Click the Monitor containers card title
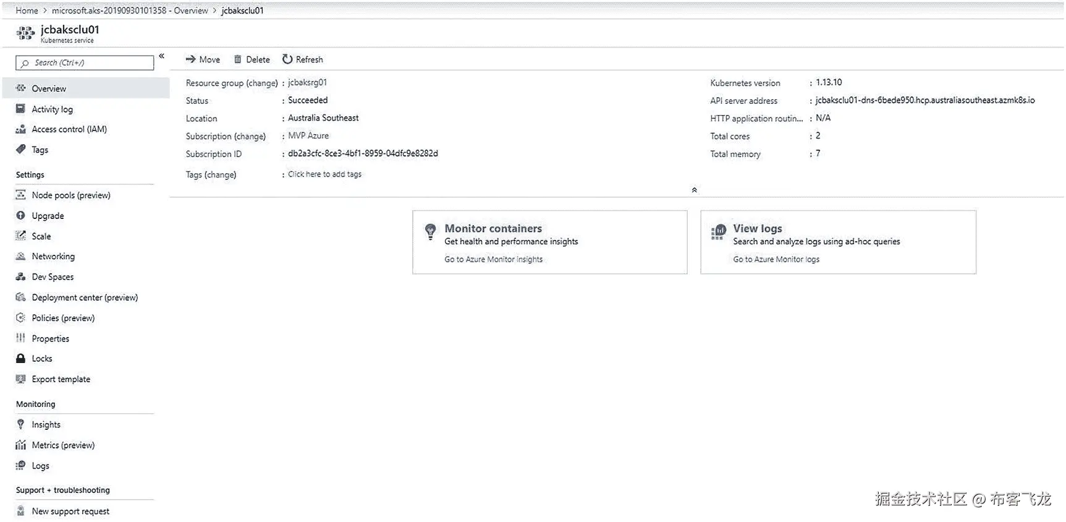 click(x=493, y=228)
